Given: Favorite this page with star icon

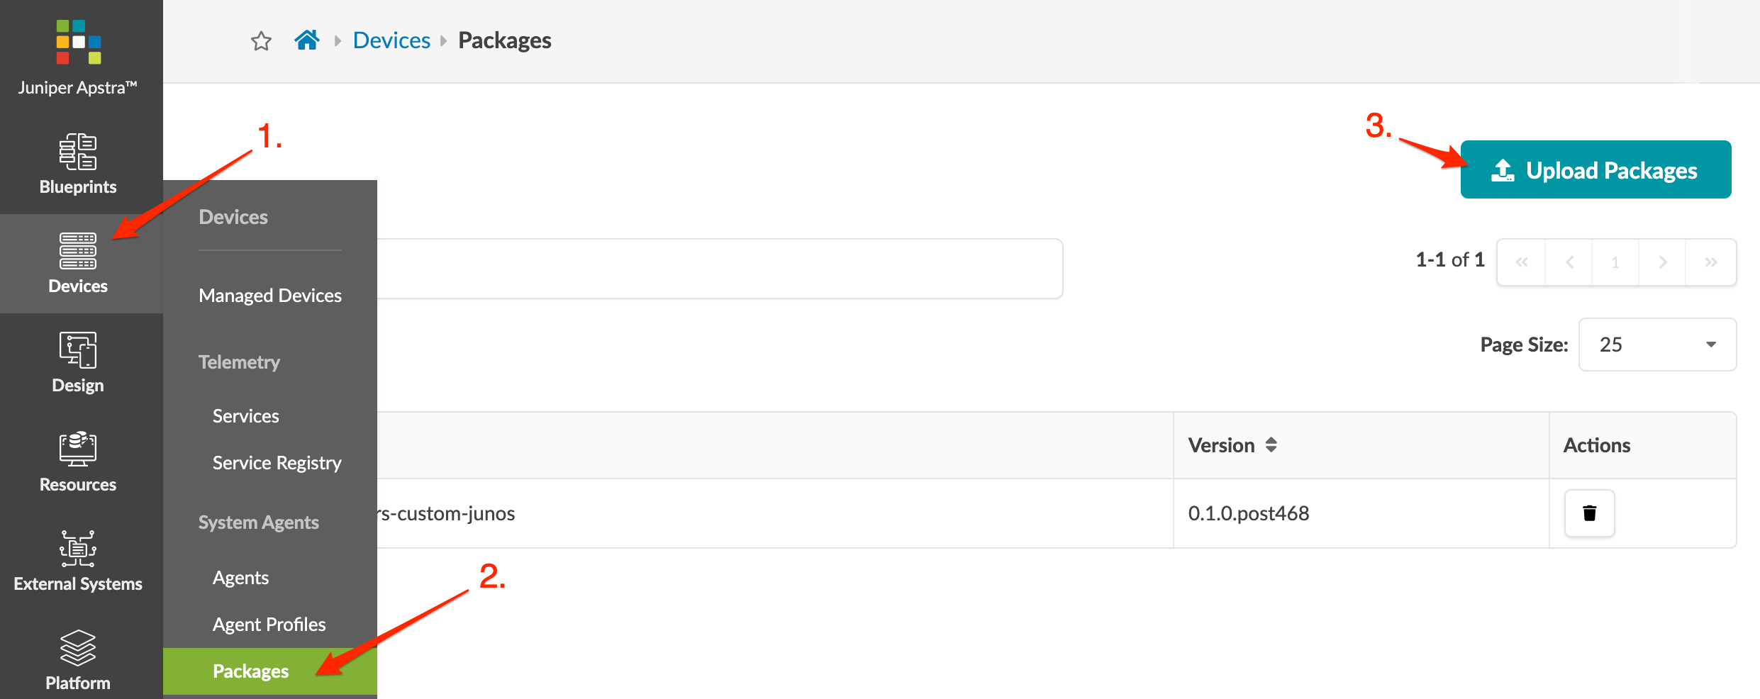Looking at the screenshot, I should (261, 41).
